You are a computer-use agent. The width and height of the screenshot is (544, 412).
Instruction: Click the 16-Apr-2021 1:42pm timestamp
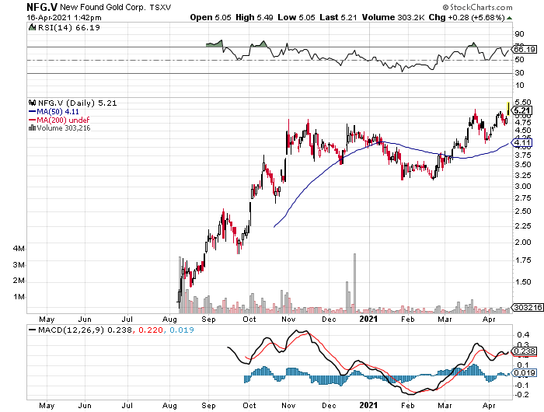[x=65, y=18]
